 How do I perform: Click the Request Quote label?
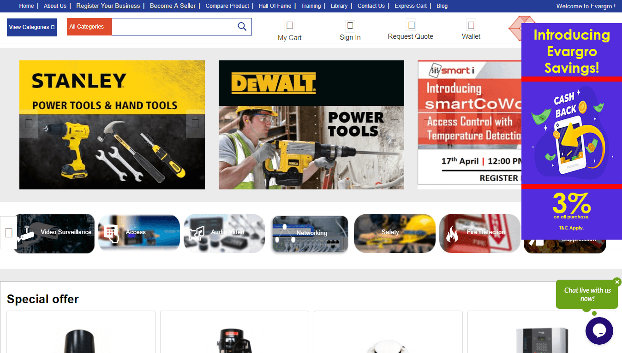(x=411, y=36)
